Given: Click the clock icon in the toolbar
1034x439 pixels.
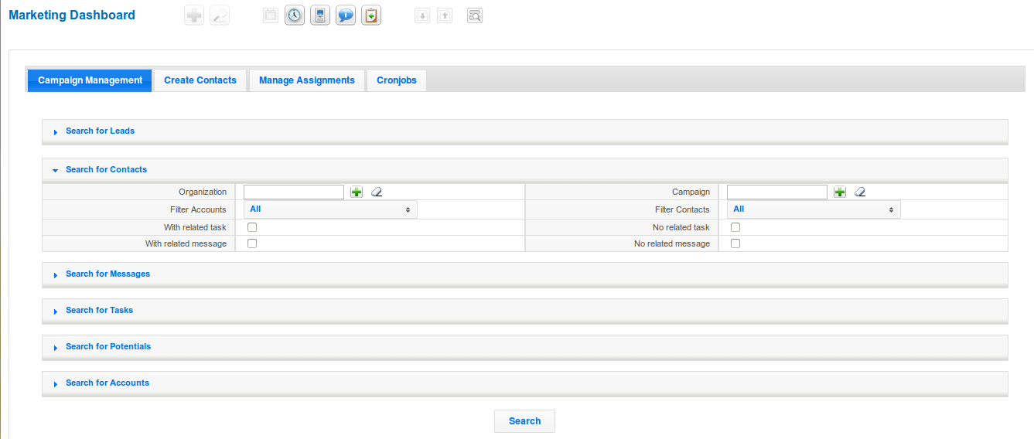Looking at the screenshot, I should tap(295, 15).
